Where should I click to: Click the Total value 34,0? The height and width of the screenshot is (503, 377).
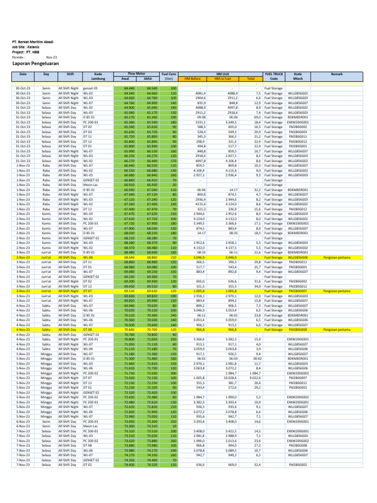257,286
